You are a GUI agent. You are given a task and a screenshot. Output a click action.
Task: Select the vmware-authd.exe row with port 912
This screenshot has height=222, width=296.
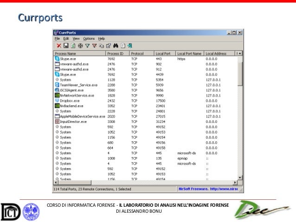point(145,69)
